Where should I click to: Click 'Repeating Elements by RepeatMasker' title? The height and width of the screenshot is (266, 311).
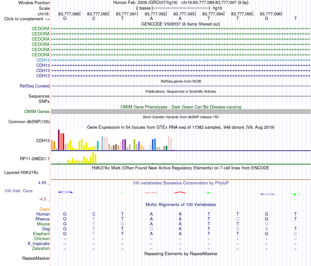pyautogui.click(x=181, y=254)
